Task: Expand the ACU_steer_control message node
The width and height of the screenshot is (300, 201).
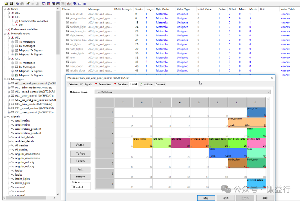Action: click(9, 96)
